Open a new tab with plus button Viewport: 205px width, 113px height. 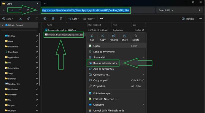pyautogui.click(x=45, y=4)
